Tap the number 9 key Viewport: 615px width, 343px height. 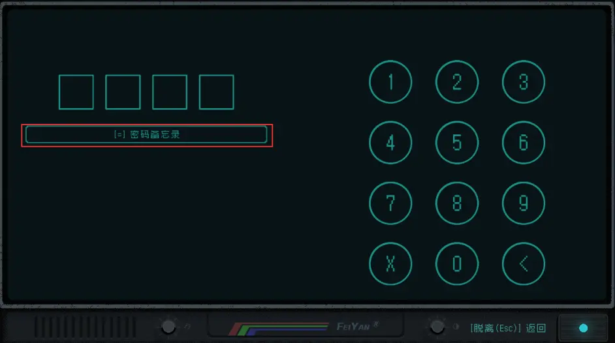[523, 203]
